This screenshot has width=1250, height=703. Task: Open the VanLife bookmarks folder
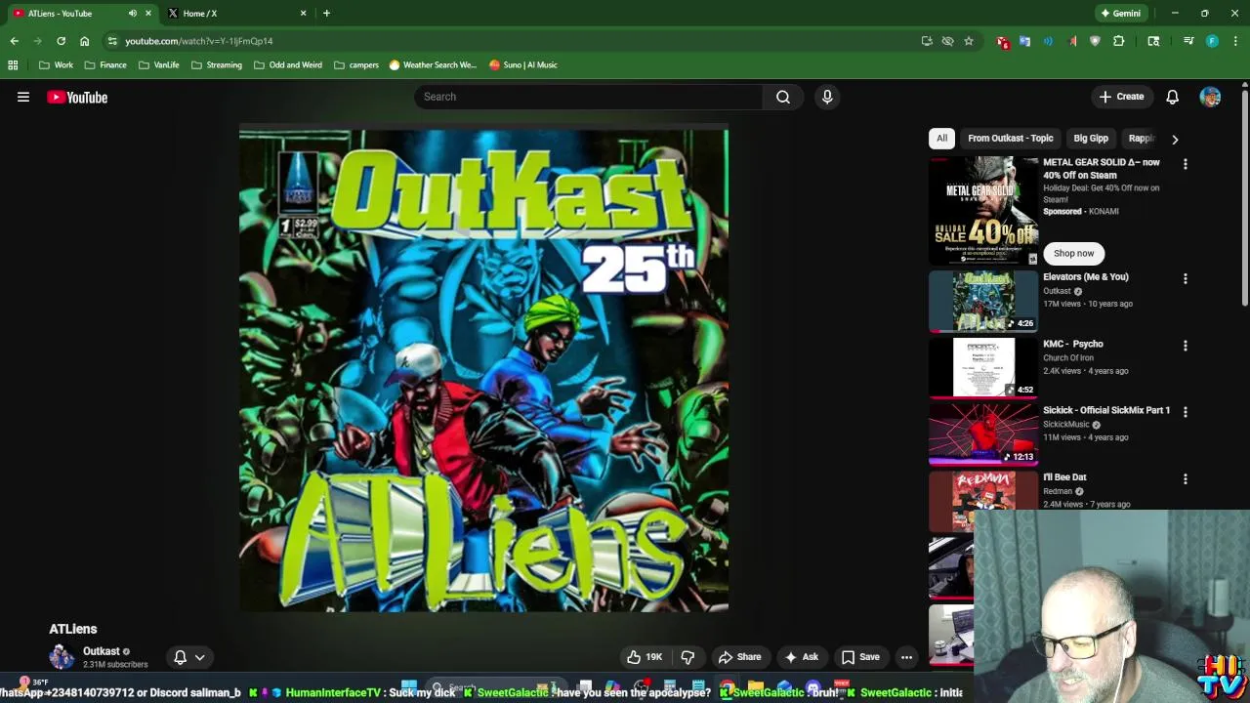pyautogui.click(x=159, y=64)
